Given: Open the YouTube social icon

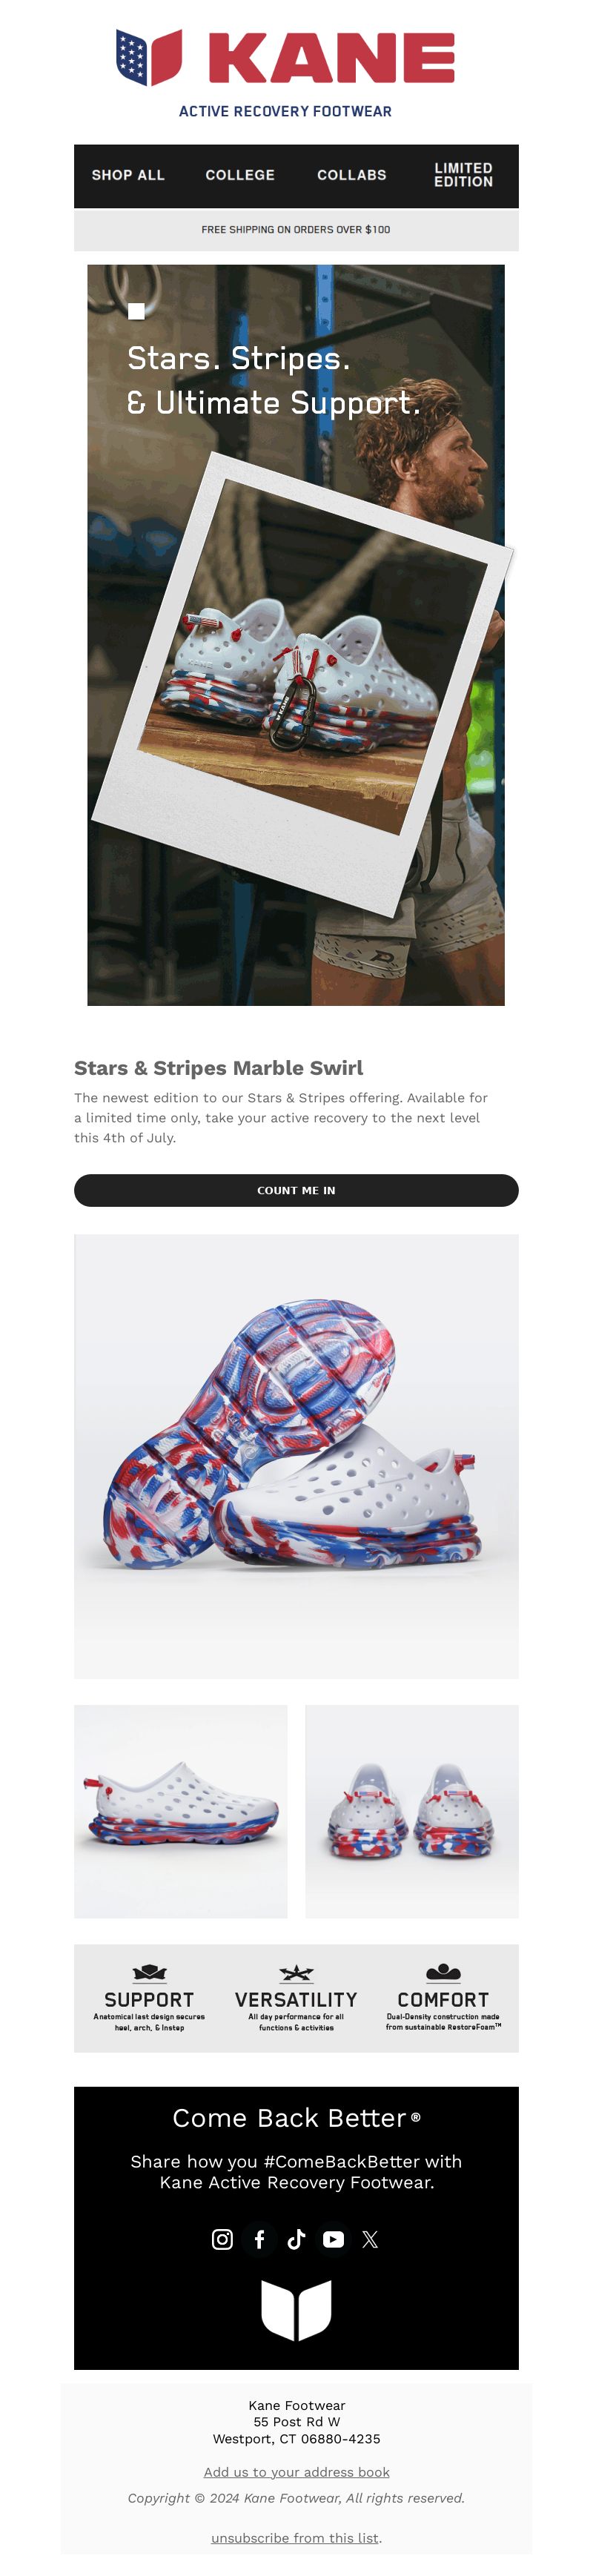Looking at the screenshot, I should [x=333, y=2239].
